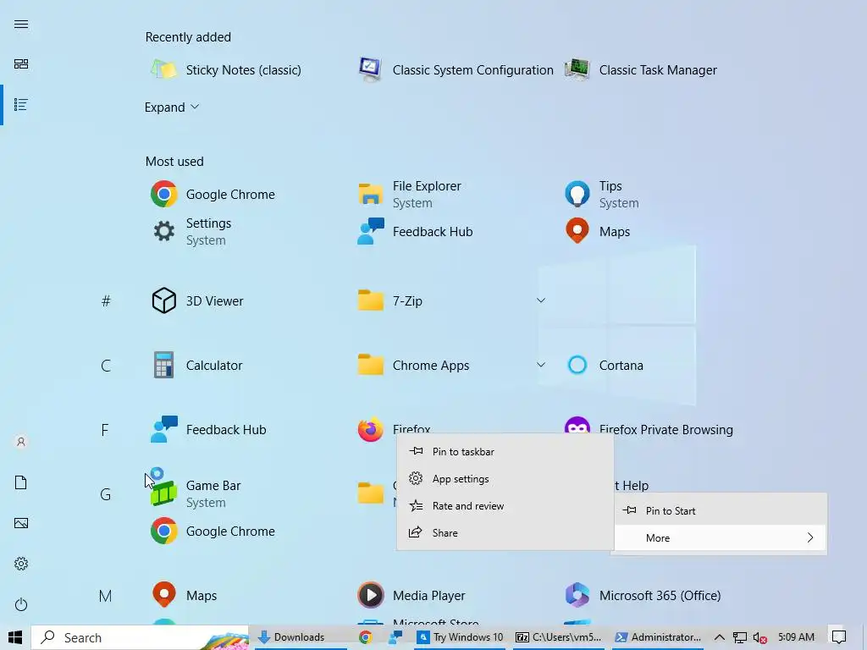Viewport: 867px width, 650px height.
Task: Switch to Try Windows 10 taskbar window
Action: click(x=460, y=637)
